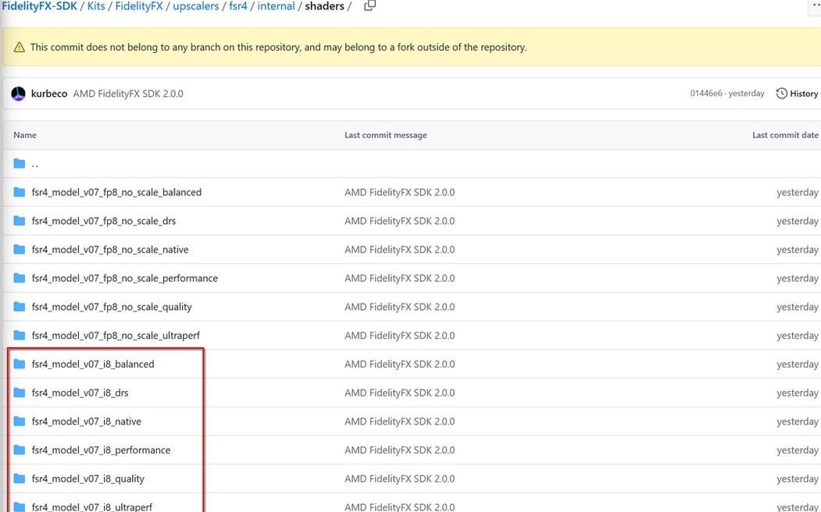Click folder icon for fsr4_model_v07_i8_performance
The image size is (821, 512).
point(20,450)
